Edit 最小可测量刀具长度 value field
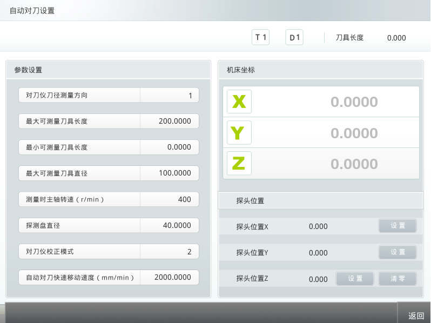Viewport: 431px width, 323px height. click(169, 147)
